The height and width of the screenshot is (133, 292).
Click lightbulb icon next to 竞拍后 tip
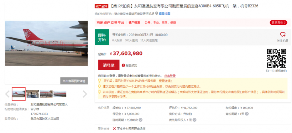[x=100, y=81]
